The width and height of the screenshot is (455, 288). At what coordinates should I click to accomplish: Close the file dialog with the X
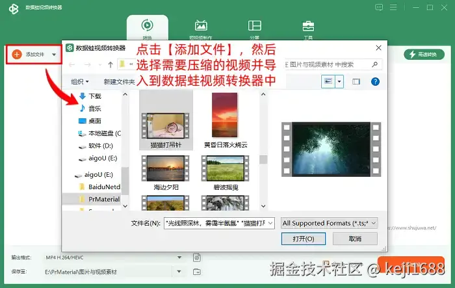(378, 48)
